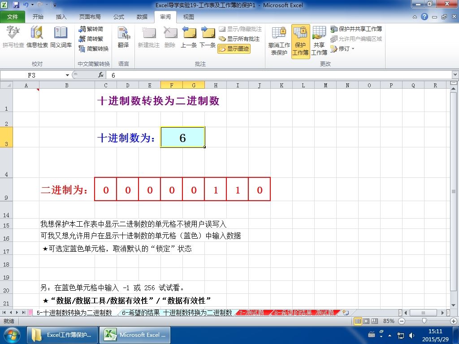Screen dimensions: 459x344
Task: Expand the formula bar
Action: click(x=455, y=75)
